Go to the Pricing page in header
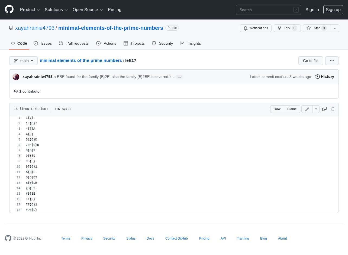Image resolution: width=348 pixels, height=255 pixels. pyautogui.click(x=115, y=10)
